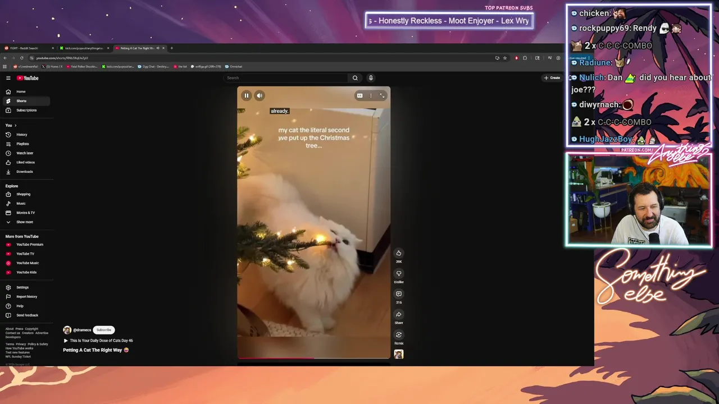Switch to the 'FIGHT - Reddit Search' tab
Viewport: 719px width, 404px height.
coord(28,48)
